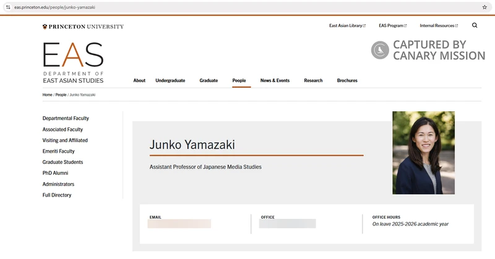Open Emeriti Faculty sidebar link
495x259 pixels.
point(58,151)
